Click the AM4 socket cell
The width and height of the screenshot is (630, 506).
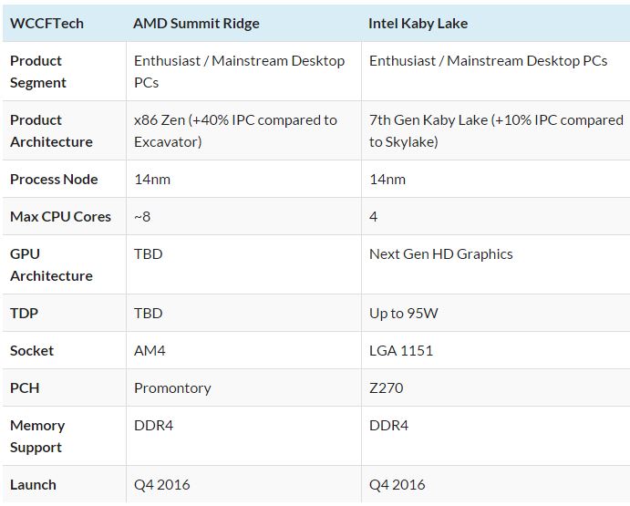coord(150,350)
